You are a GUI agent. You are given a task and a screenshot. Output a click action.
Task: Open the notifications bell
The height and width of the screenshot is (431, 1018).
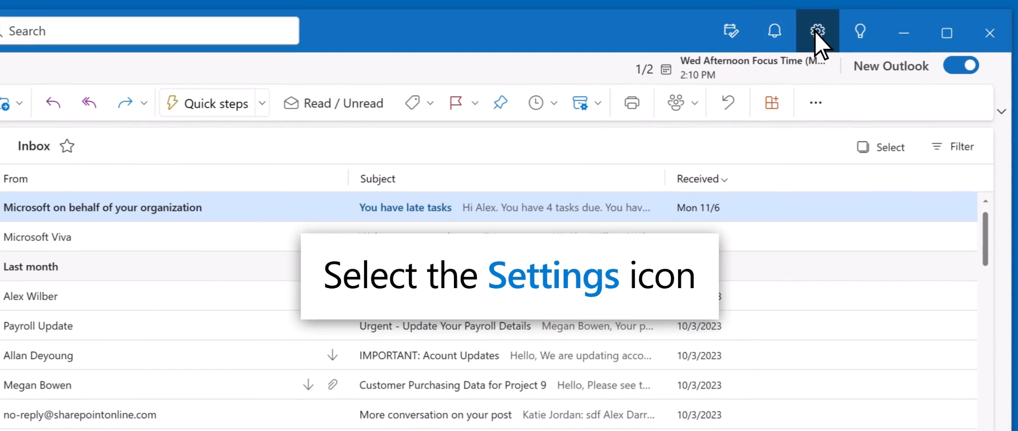(774, 31)
